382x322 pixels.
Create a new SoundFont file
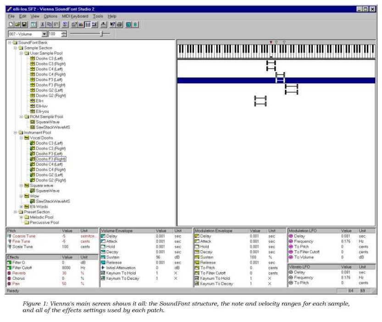[x=11, y=24]
